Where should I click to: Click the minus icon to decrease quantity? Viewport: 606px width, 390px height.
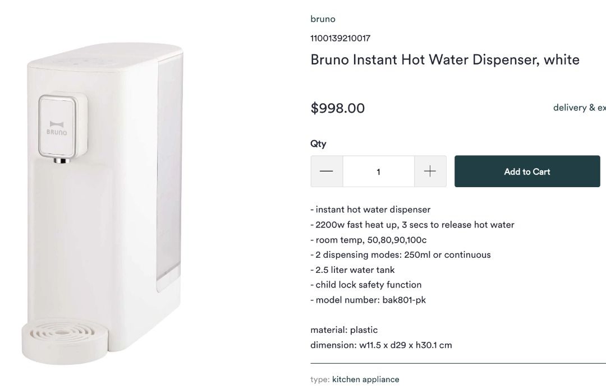327,171
